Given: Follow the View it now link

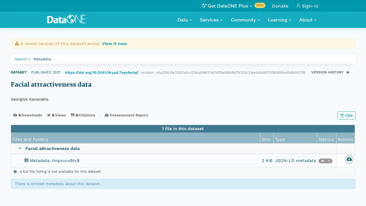Looking at the screenshot, I should click(114, 44).
